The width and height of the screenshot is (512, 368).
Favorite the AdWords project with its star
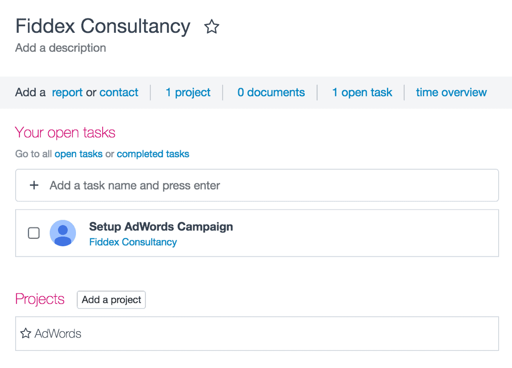point(25,333)
